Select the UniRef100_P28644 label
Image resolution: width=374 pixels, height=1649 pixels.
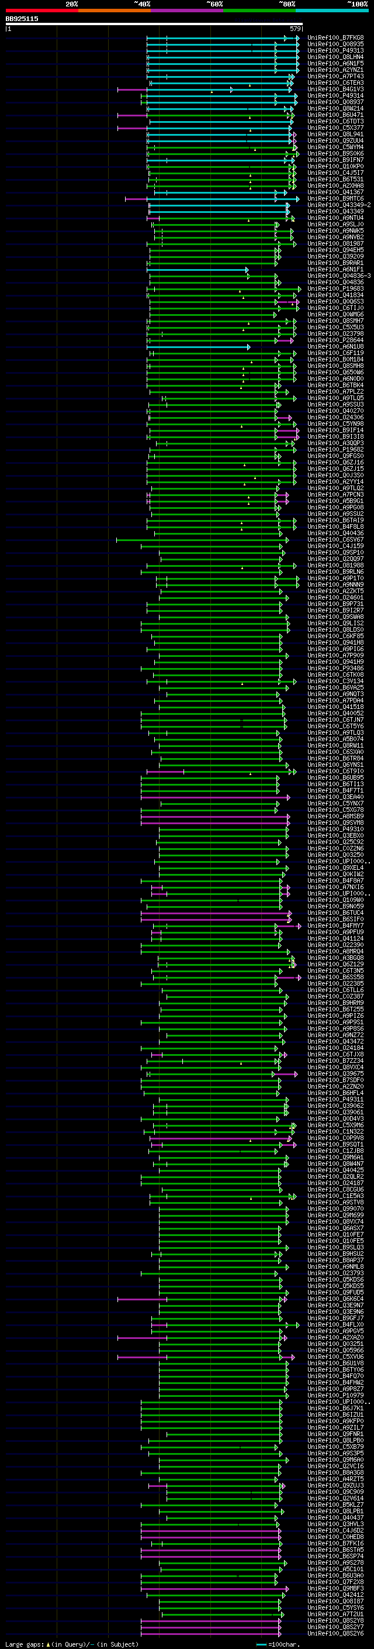(x=335, y=340)
